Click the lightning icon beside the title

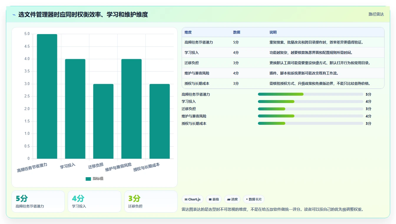pyautogui.click(x=14, y=14)
